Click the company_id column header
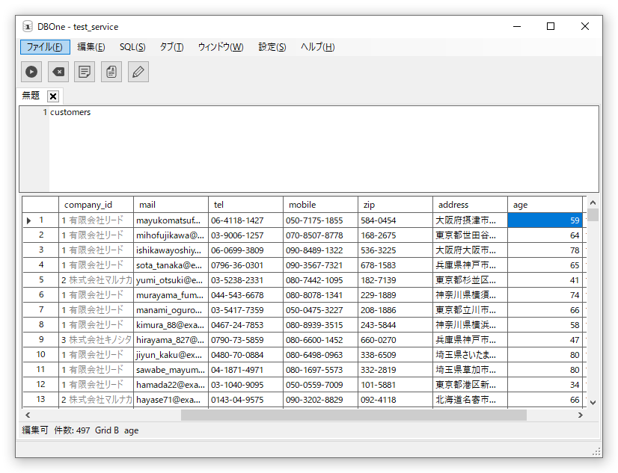 tap(96, 205)
